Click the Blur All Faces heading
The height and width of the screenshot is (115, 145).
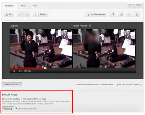10,95
